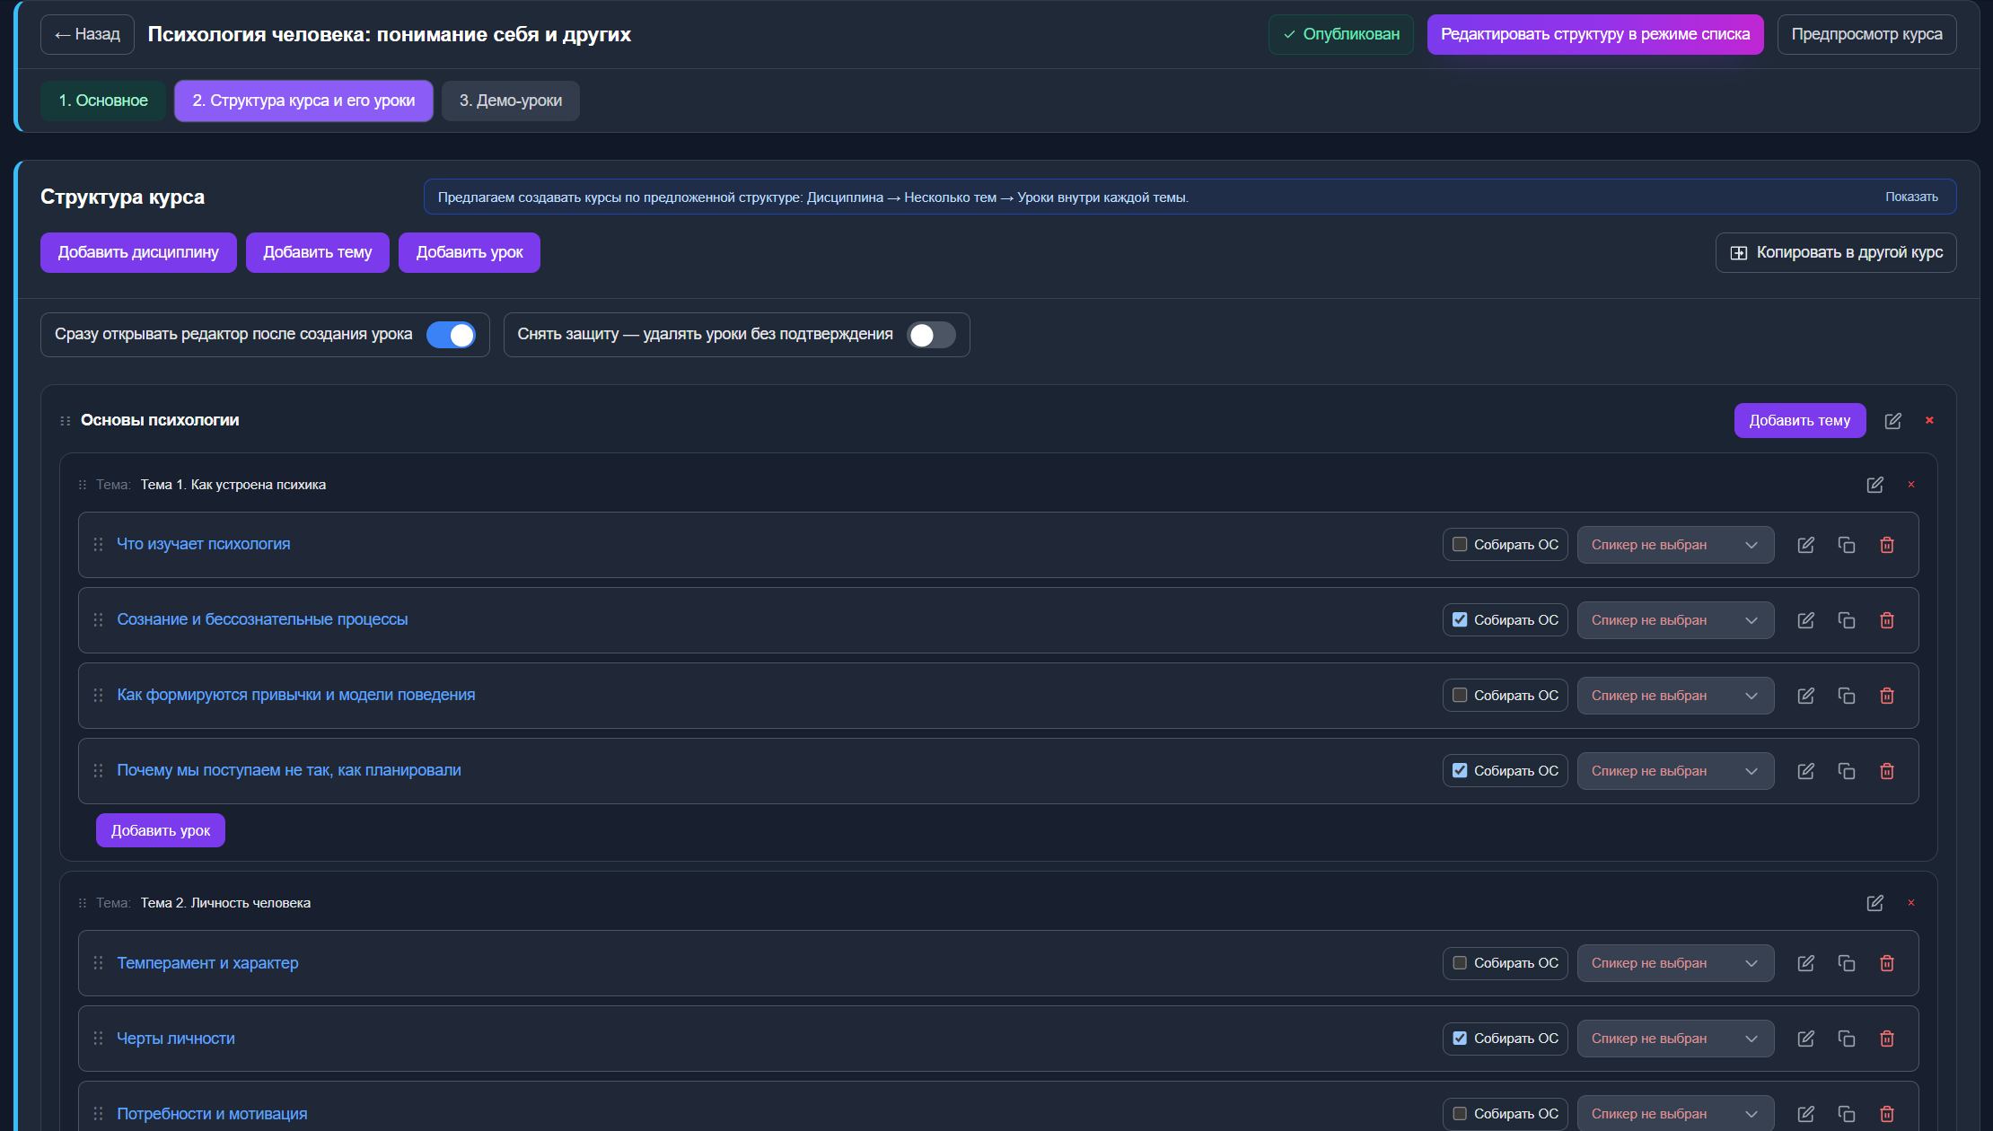Copy lesson 'Почему мы поступаем не так' icon
Viewport: 1993px width, 1131px height.
click(1847, 771)
